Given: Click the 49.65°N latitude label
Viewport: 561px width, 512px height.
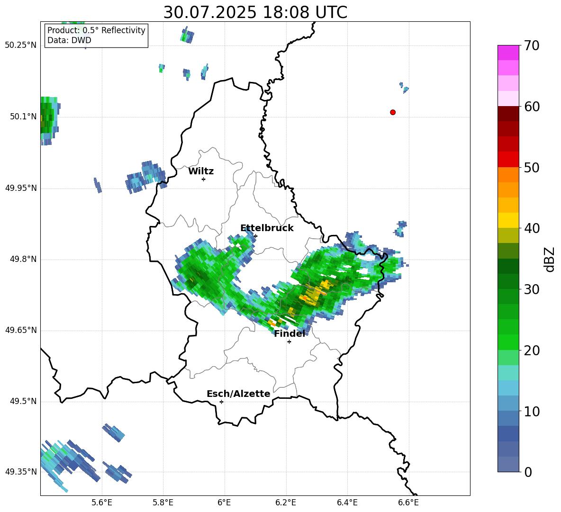Looking at the screenshot, I should (x=21, y=330).
